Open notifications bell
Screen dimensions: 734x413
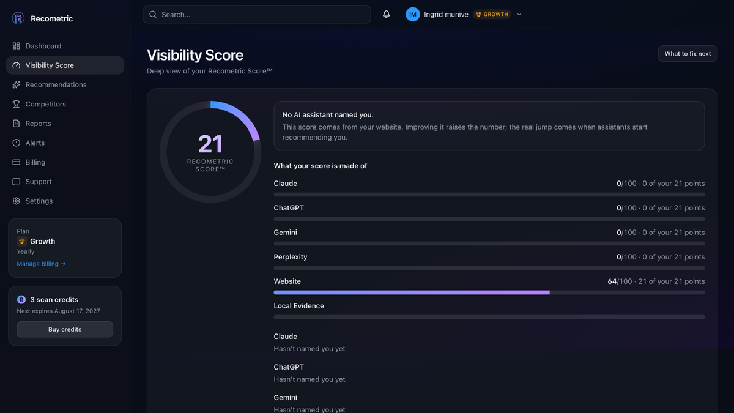tap(387, 14)
